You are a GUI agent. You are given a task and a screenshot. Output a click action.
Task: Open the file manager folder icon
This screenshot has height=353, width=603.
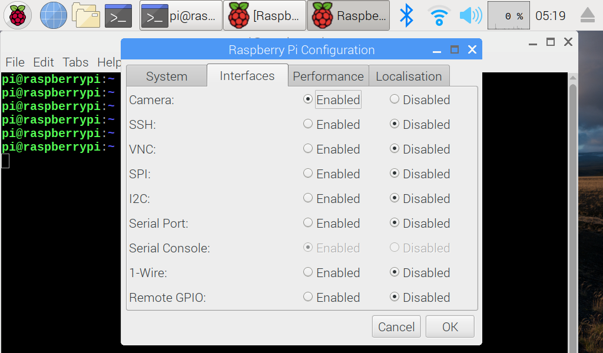[x=86, y=16]
